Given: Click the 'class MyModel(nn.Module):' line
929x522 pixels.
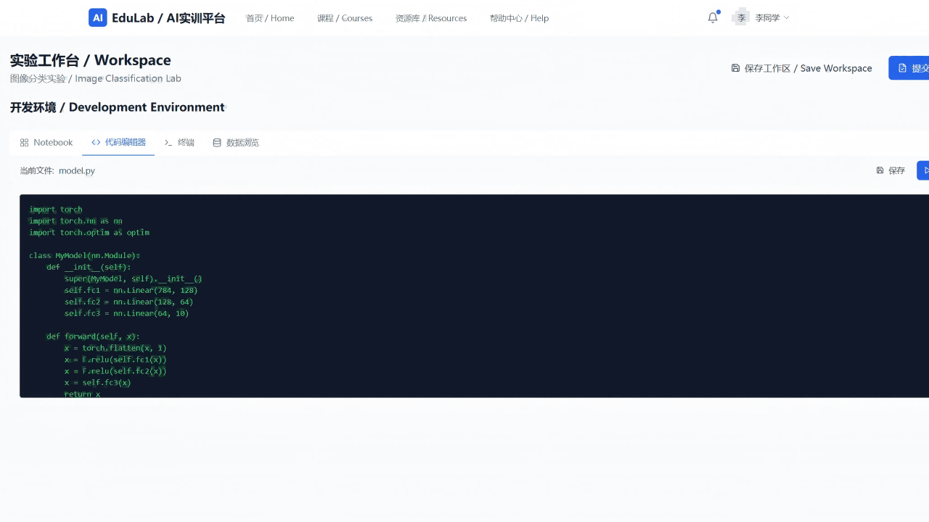Looking at the screenshot, I should (84, 256).
